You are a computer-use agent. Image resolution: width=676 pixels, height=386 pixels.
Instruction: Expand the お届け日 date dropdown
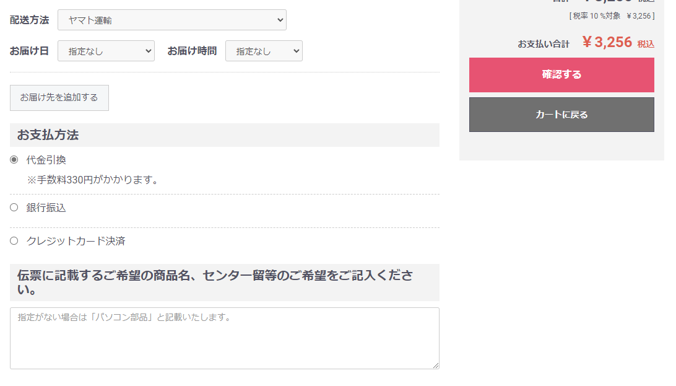coord(106,51)
